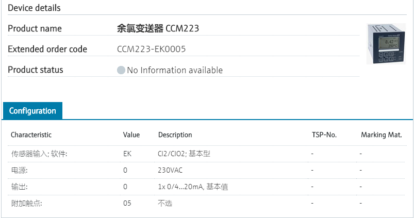Click the extended order code CCM223-EK0005

pos(152,49)
